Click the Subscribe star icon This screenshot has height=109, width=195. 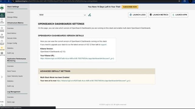pyautogui.click(x=2, y=48)
